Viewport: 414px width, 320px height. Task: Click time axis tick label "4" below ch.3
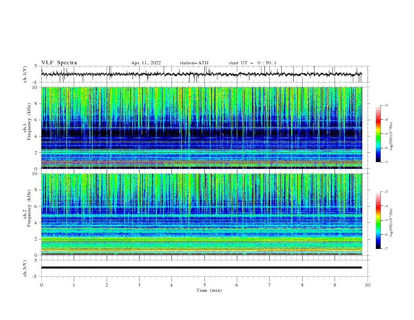point(172,285)
